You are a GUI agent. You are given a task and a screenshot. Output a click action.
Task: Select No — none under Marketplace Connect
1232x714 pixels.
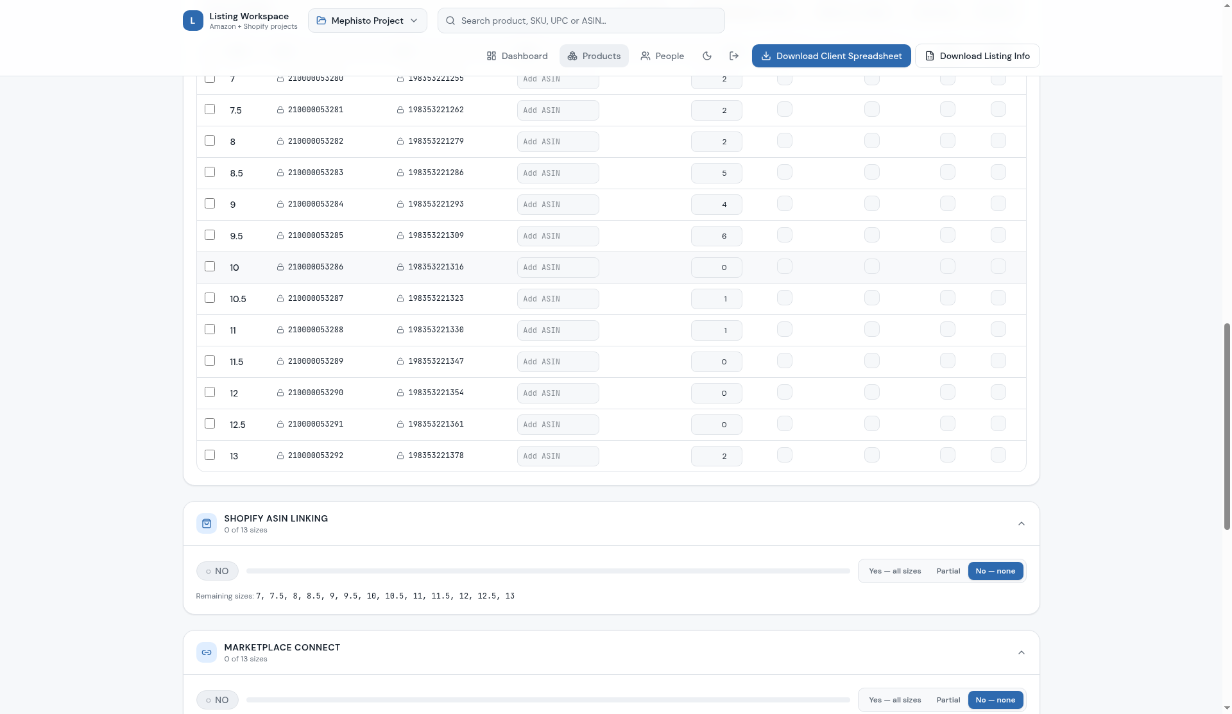tap(995, 700)
